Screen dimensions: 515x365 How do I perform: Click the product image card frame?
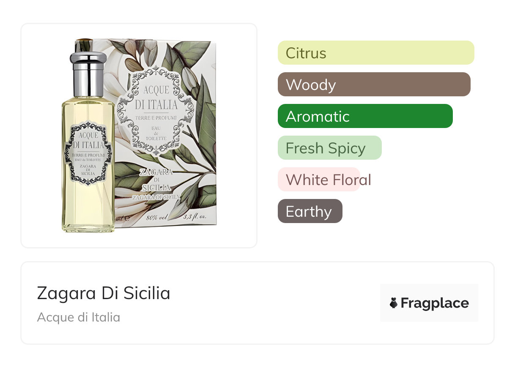[139, 136]
